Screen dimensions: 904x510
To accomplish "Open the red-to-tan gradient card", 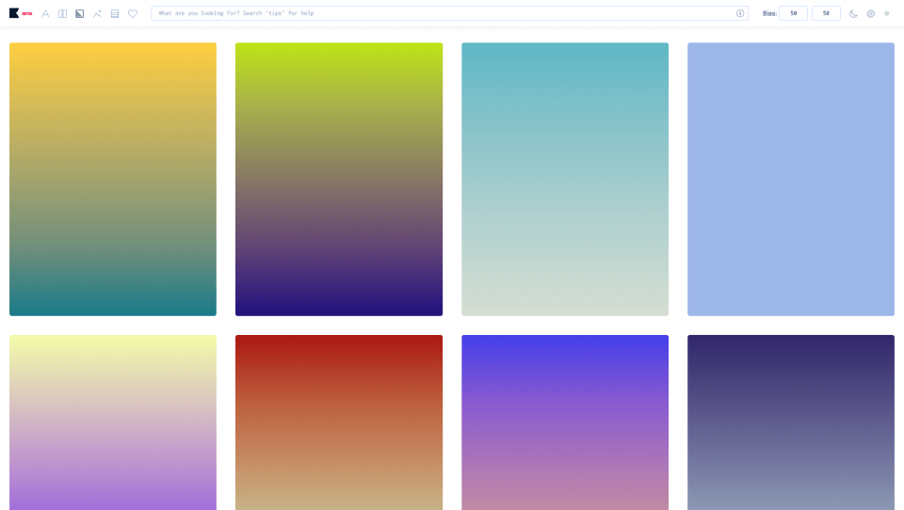I will pos(339,422).
